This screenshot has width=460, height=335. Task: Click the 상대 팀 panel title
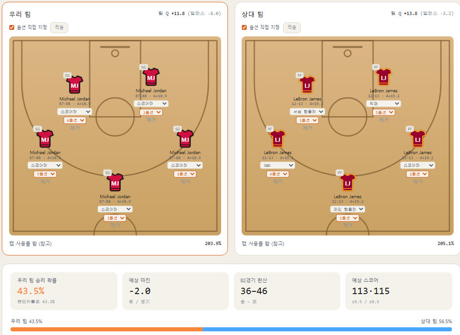pos(253,14)
